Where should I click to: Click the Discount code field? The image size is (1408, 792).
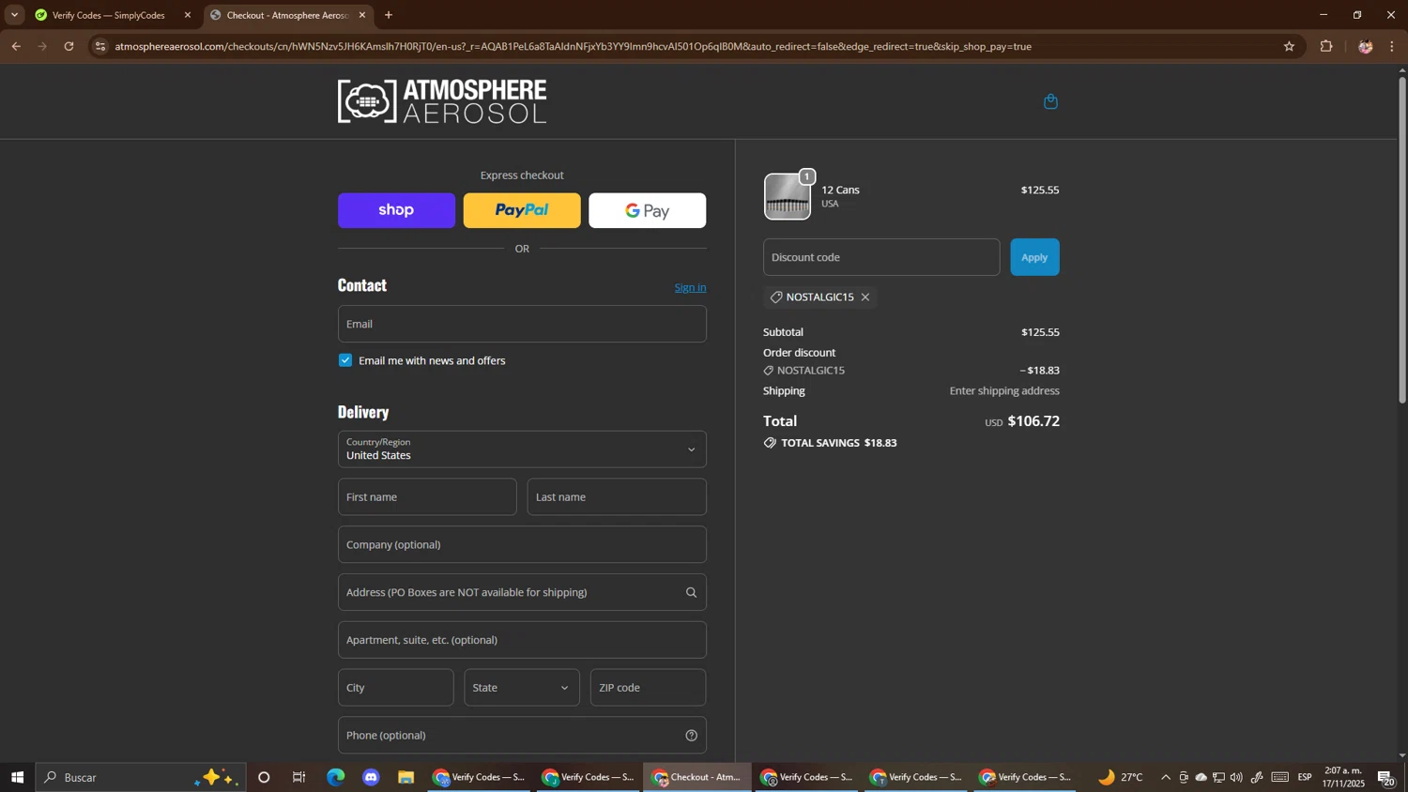(881, 257)
